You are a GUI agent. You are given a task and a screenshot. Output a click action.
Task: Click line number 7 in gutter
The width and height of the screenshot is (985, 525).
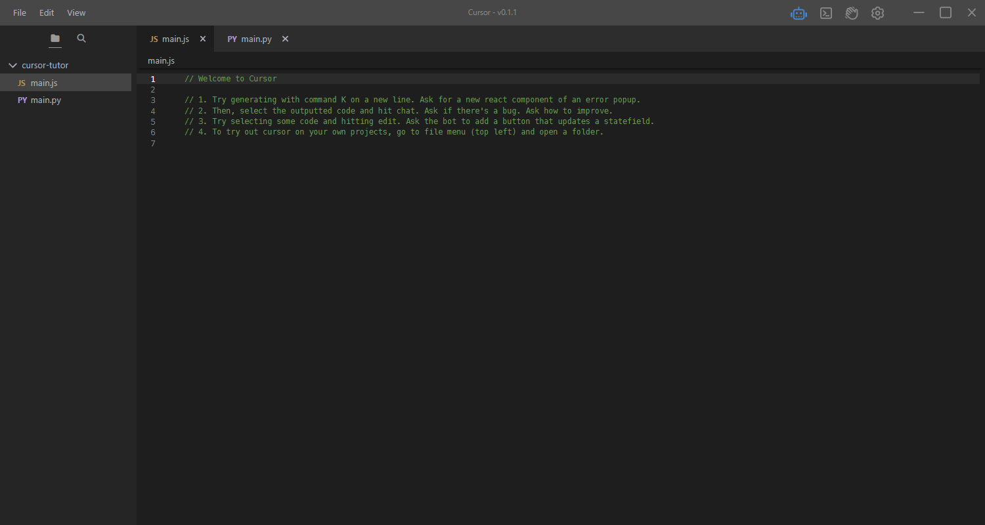(x=153, y=143)
